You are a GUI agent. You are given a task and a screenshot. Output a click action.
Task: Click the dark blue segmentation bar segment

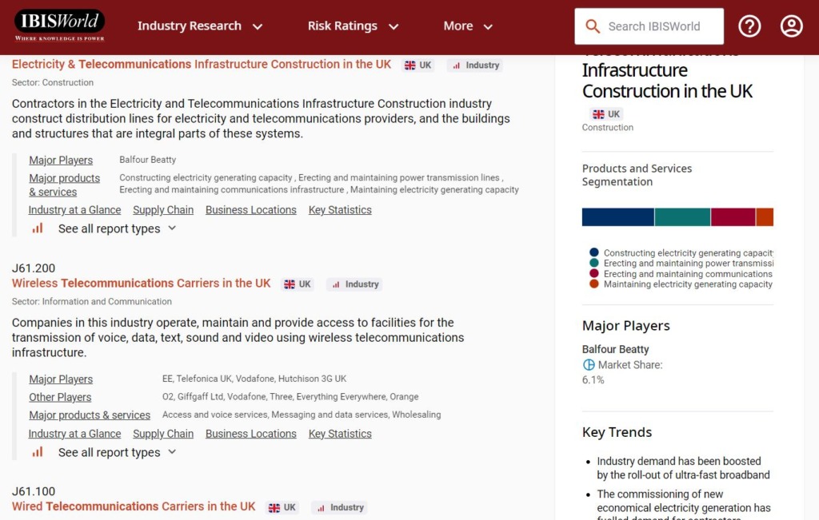coord(617,217)
